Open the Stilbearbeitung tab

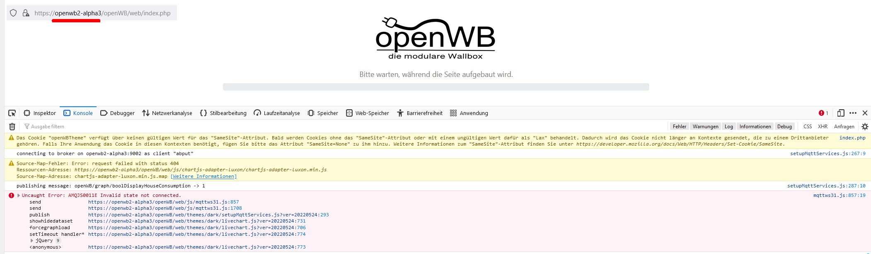(x=223, y=113)
